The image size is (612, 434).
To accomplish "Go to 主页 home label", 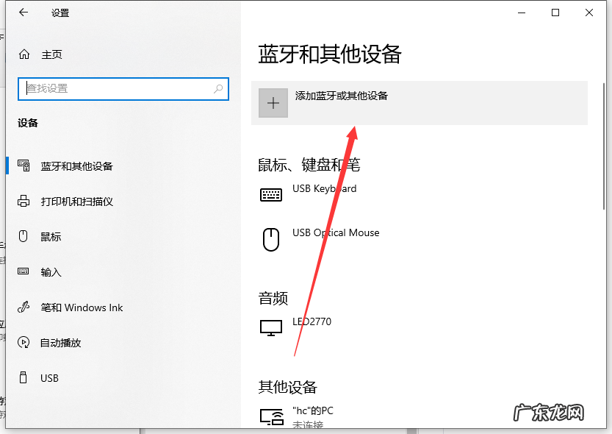I will (52, 54).
